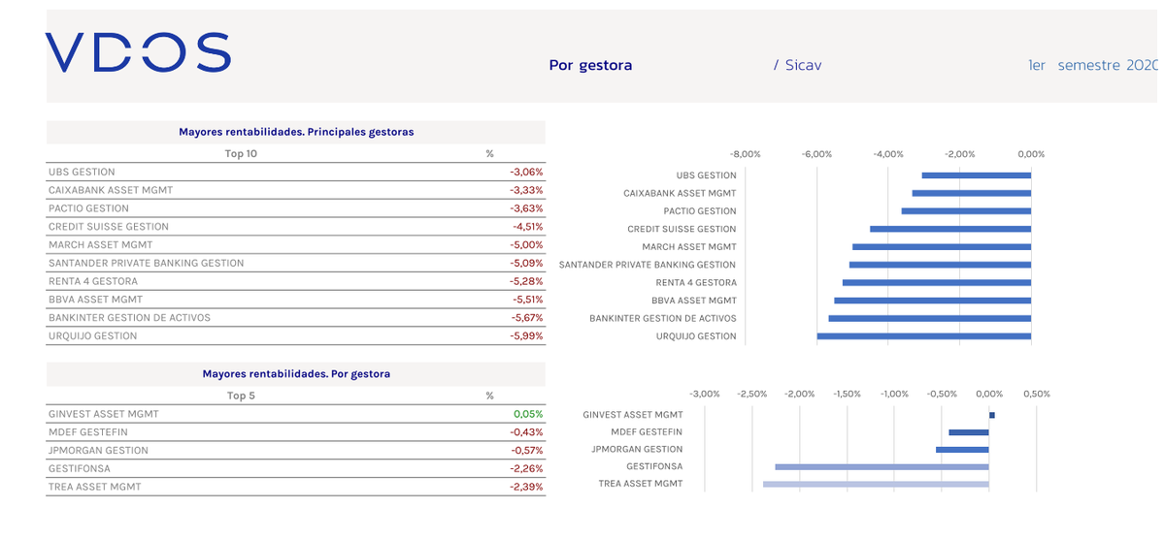
Task: Click the URQUIJO GESTION chart bar
Action: tap(923, 336)
